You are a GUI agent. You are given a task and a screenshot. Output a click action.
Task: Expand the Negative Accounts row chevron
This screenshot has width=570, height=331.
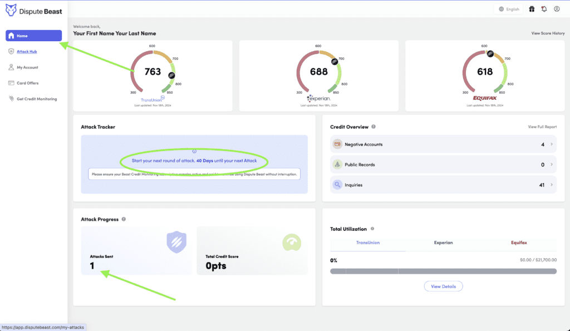coord(551,144)
